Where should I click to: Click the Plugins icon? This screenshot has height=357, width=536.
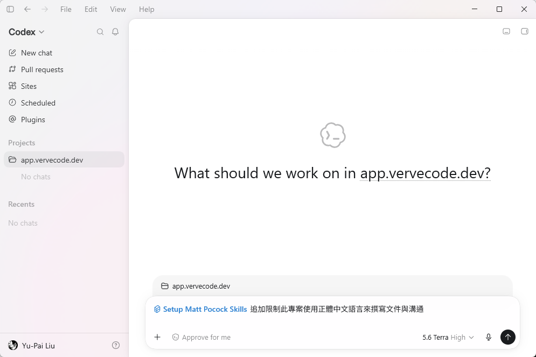point(12,119)
